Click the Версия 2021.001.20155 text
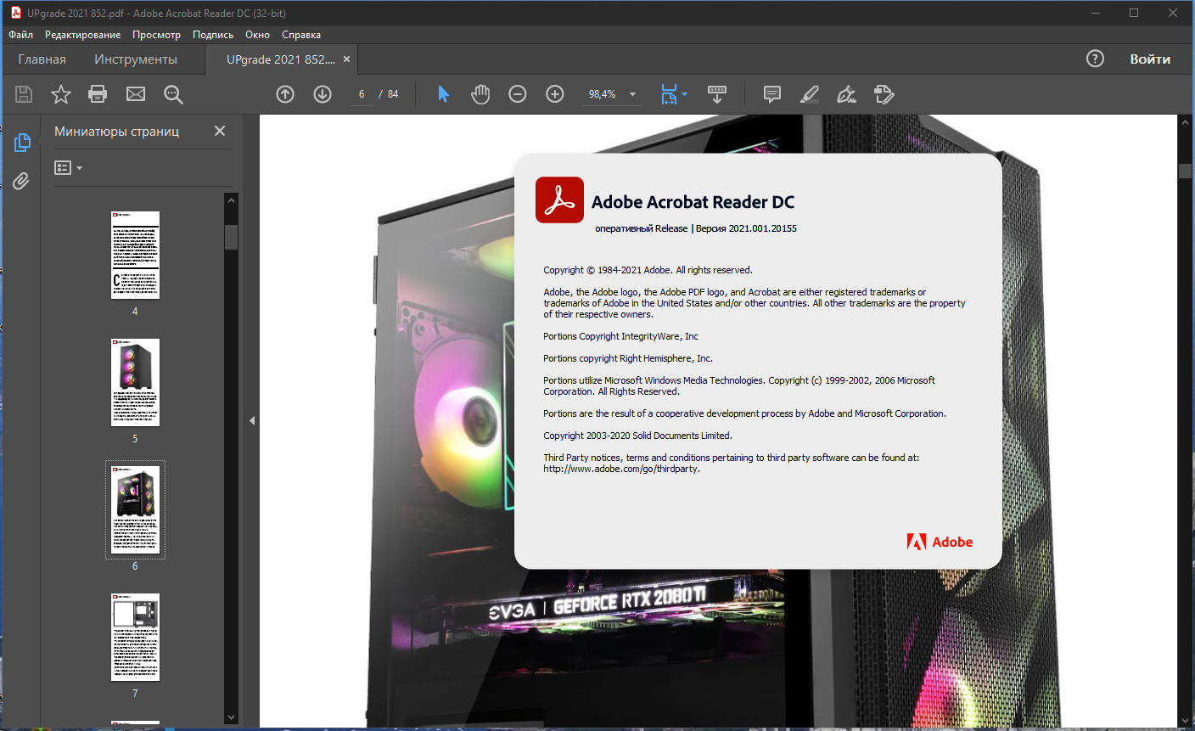The width and height of the screenshot is (1195, 731). tap(746, 228)
